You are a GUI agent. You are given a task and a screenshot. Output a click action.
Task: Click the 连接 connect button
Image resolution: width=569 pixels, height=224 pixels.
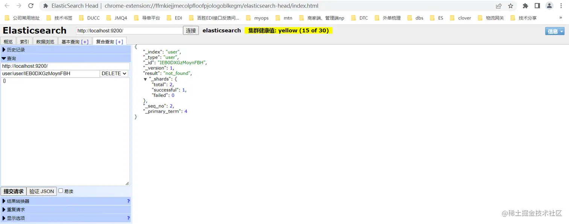click(191, 31)
